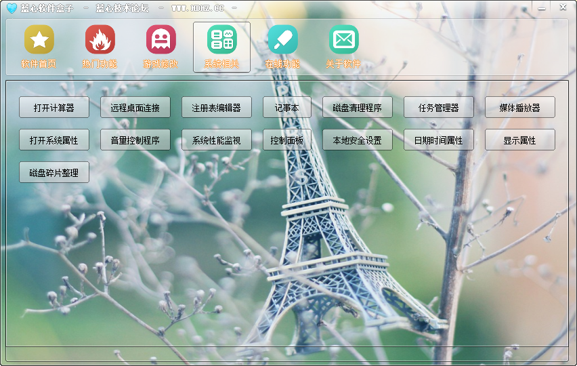Open 任务管理器
This screenshot has height=366, width=577.
(x=438, y=107)
